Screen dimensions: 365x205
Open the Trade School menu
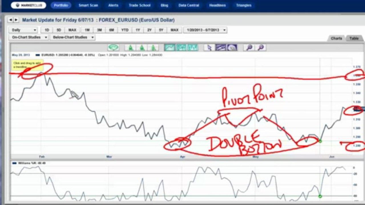pos(139,5)
